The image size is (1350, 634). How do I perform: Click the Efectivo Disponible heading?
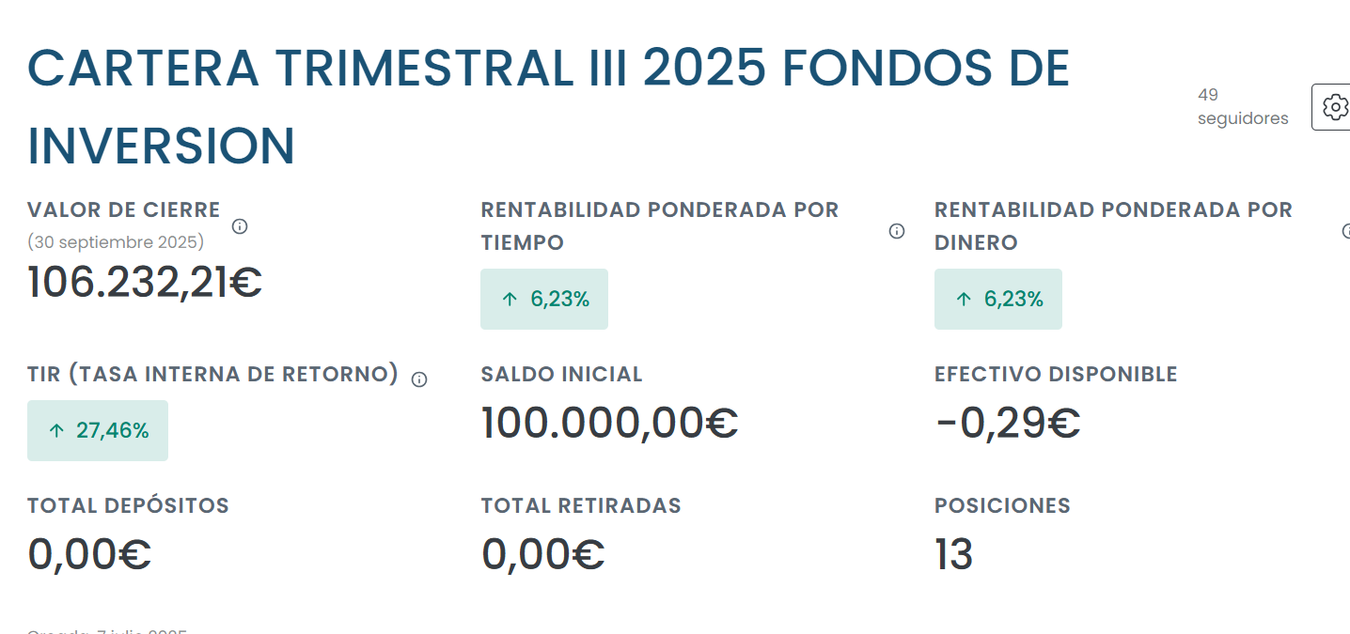pyautogui.click(x=1055, y=374)
